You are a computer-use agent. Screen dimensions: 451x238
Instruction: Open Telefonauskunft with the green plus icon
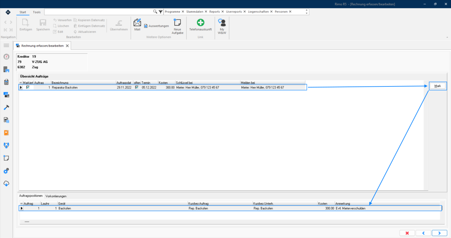[200, 25]
